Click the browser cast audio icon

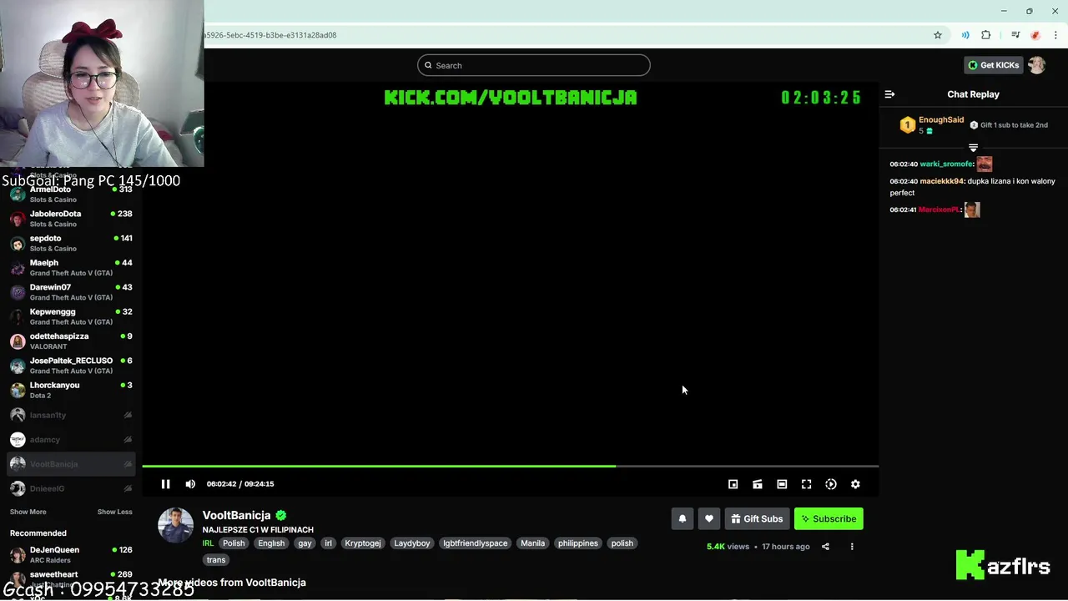[x=965, y=35]
